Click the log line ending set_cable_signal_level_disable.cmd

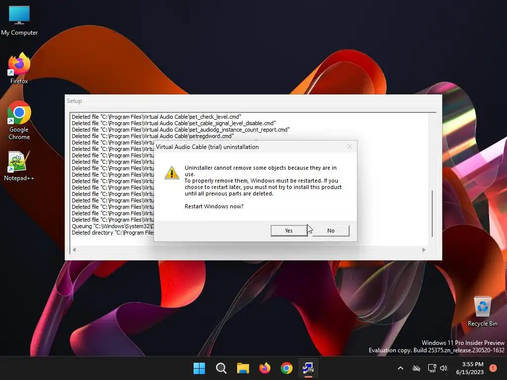[174, 123]
